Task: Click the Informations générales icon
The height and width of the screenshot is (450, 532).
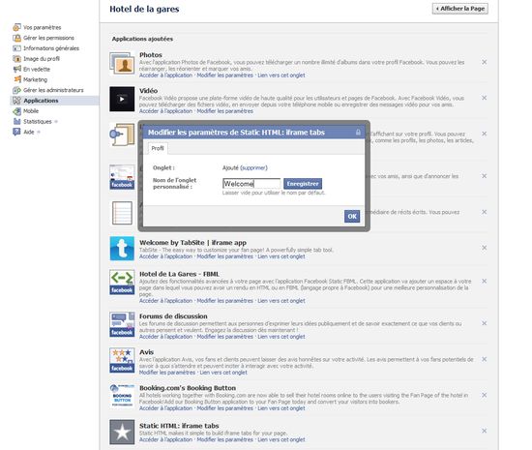Action: [x=16, y=48]
